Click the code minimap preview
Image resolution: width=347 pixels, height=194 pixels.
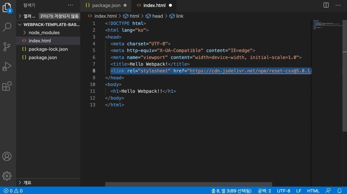coord(327,25)
